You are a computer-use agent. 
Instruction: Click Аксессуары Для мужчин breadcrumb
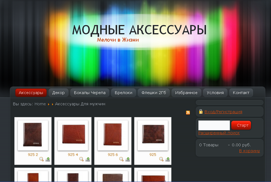tap(80, 104)
